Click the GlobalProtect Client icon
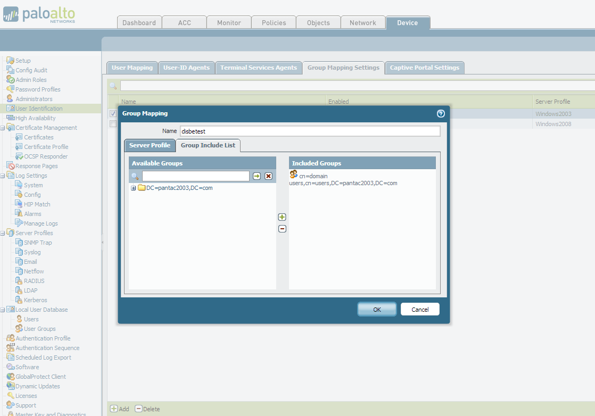This screenshot has width=595, height=416. coord(10,376)
